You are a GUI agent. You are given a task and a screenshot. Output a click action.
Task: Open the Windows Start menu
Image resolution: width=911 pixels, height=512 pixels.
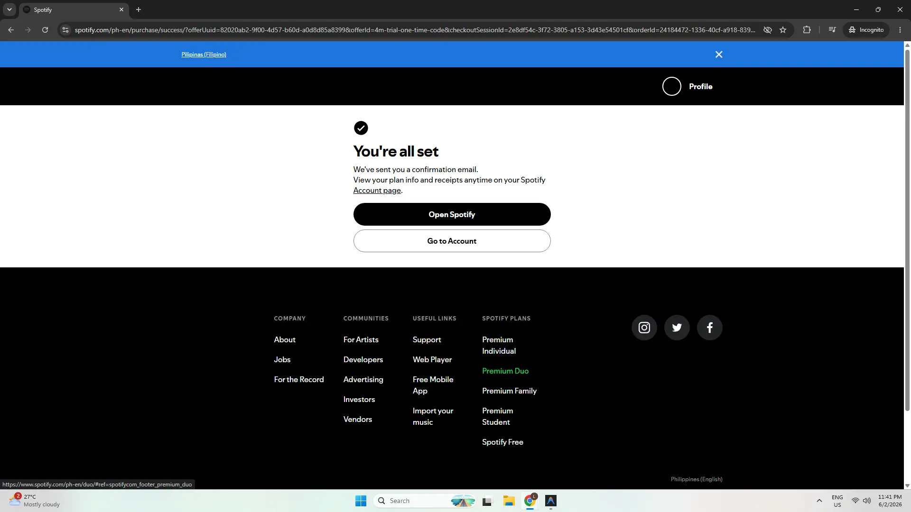361,501
